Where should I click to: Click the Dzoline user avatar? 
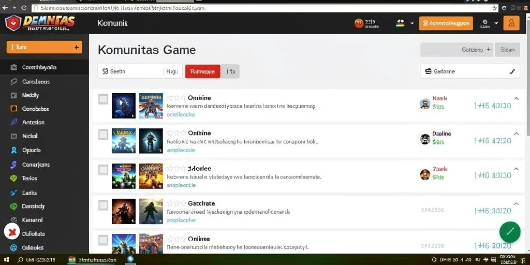(x=425, y=139)
